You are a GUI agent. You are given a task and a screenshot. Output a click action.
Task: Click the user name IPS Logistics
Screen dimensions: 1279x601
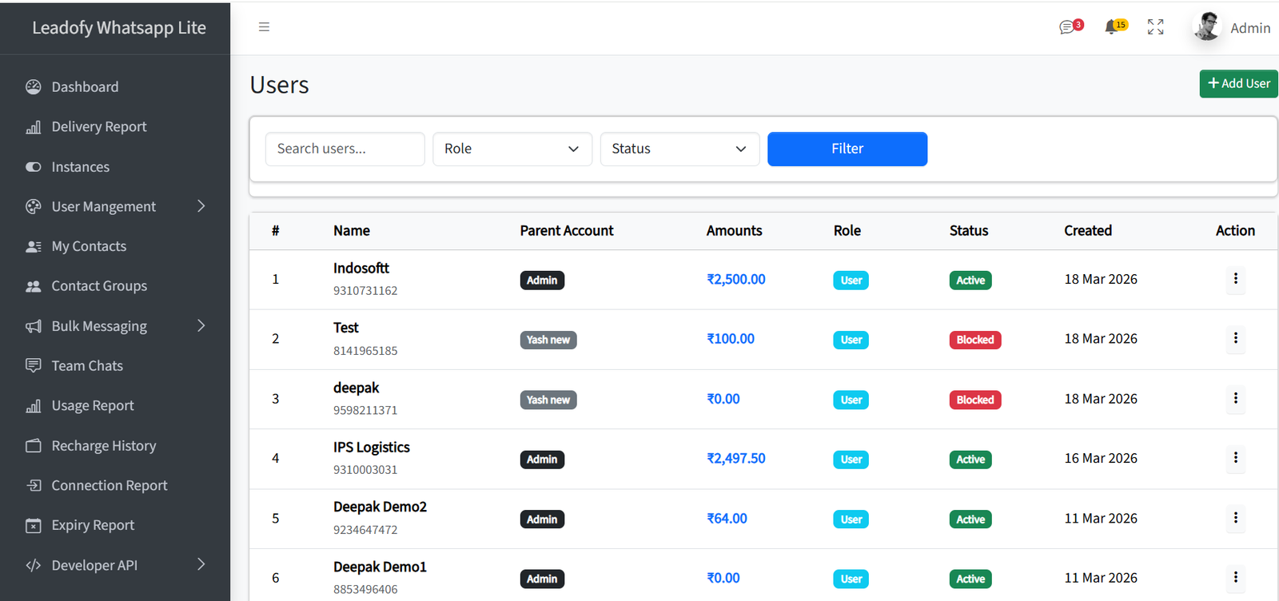click(x=372, y=448)
